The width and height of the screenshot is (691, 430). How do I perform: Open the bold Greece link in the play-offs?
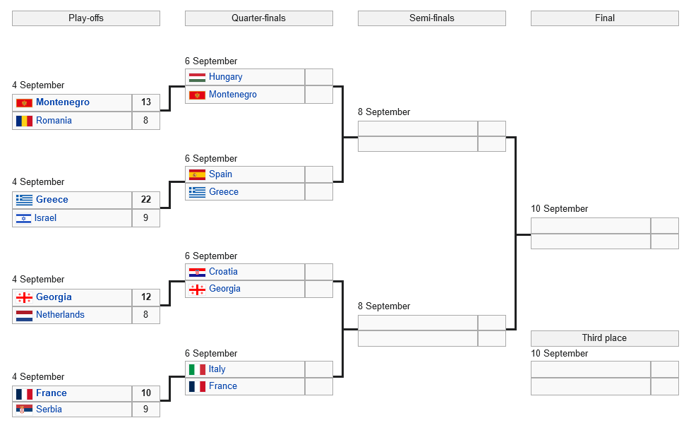pyautogui.click(x=52, y=200)
